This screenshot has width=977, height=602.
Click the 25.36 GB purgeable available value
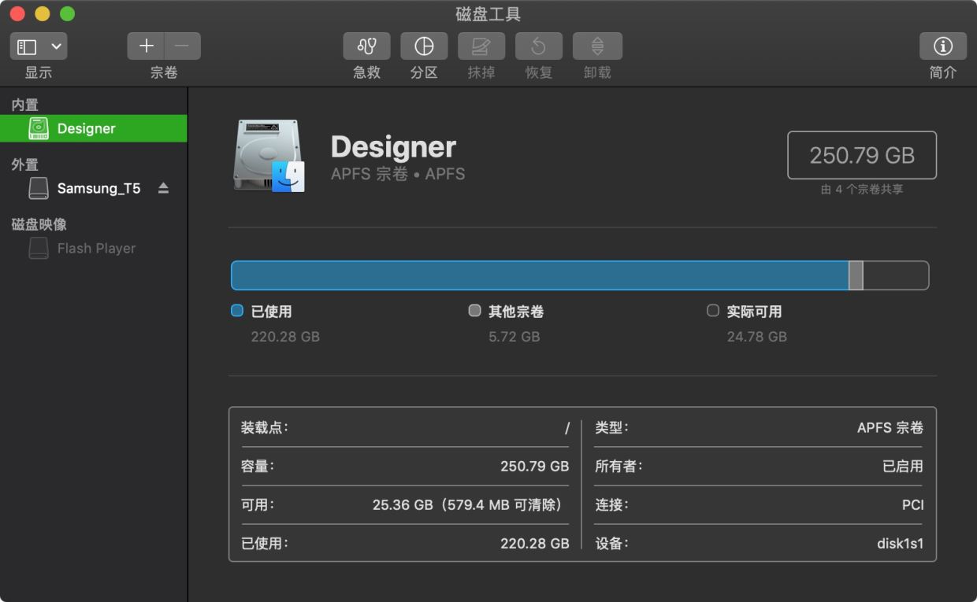[470, 505]
